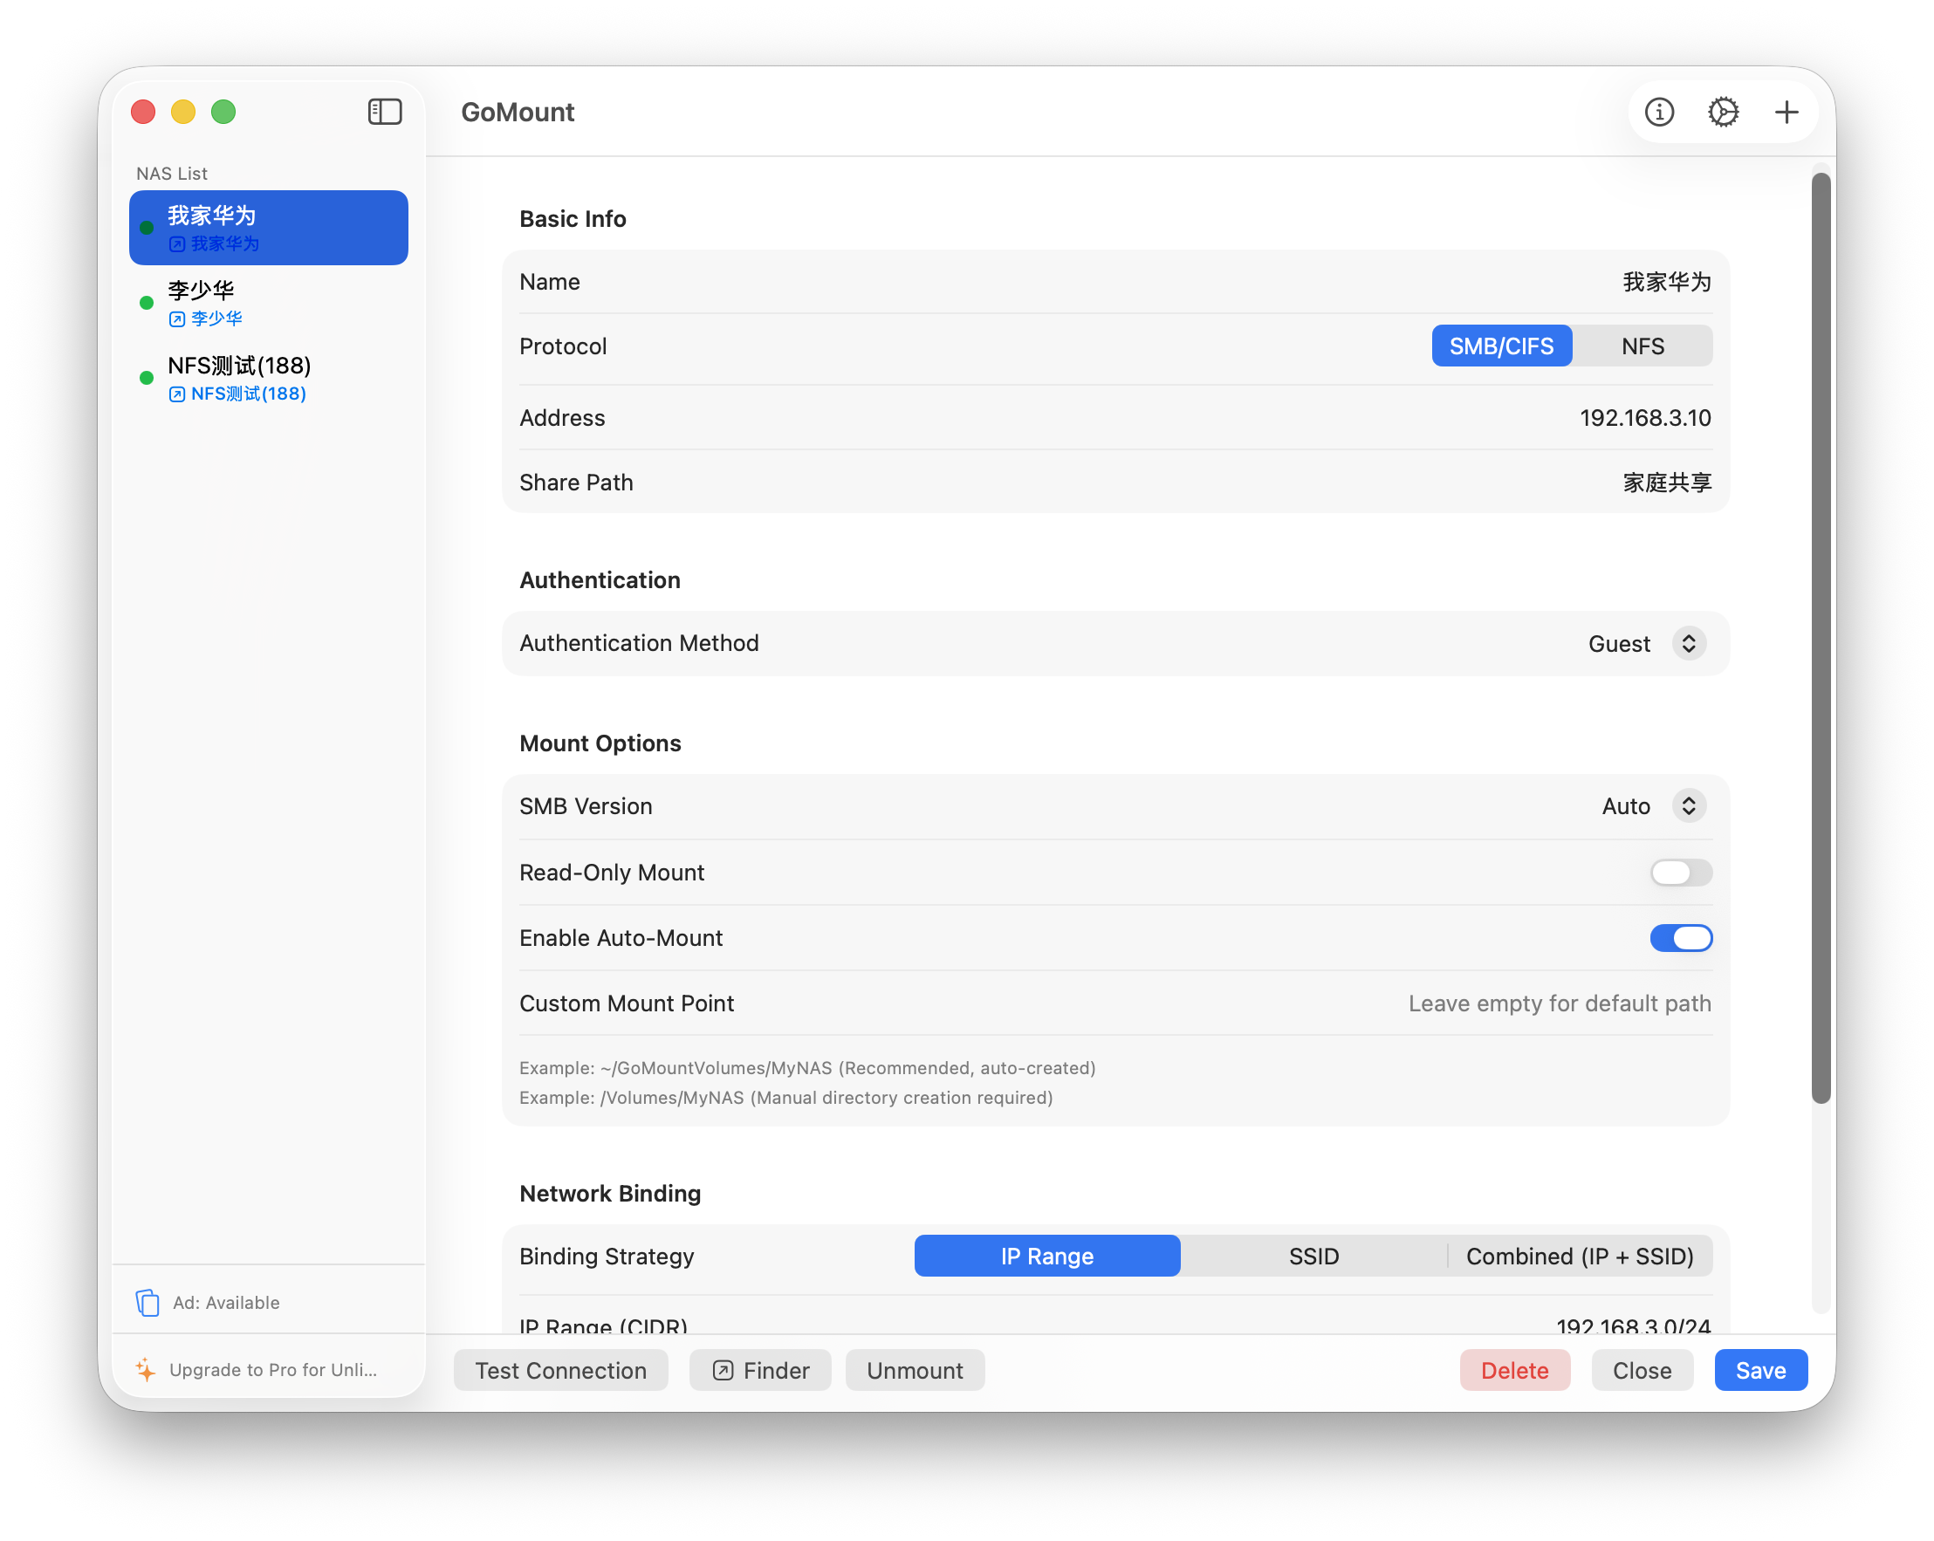Open the info icon in toolbar

pos(1658,112)
